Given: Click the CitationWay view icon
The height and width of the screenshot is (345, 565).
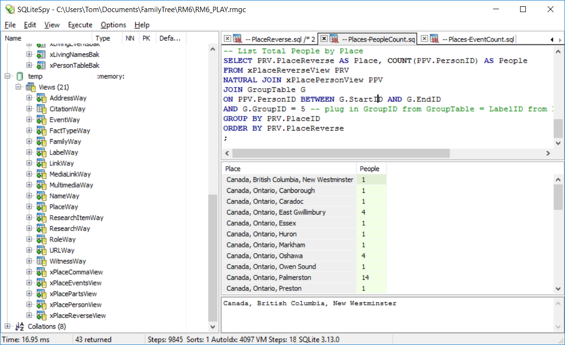Looking at the screenshot, I should (42, 109).
